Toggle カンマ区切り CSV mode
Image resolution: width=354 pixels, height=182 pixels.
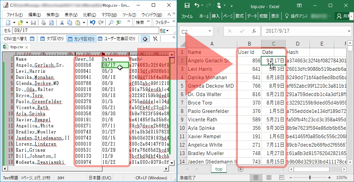click(81, 39)
